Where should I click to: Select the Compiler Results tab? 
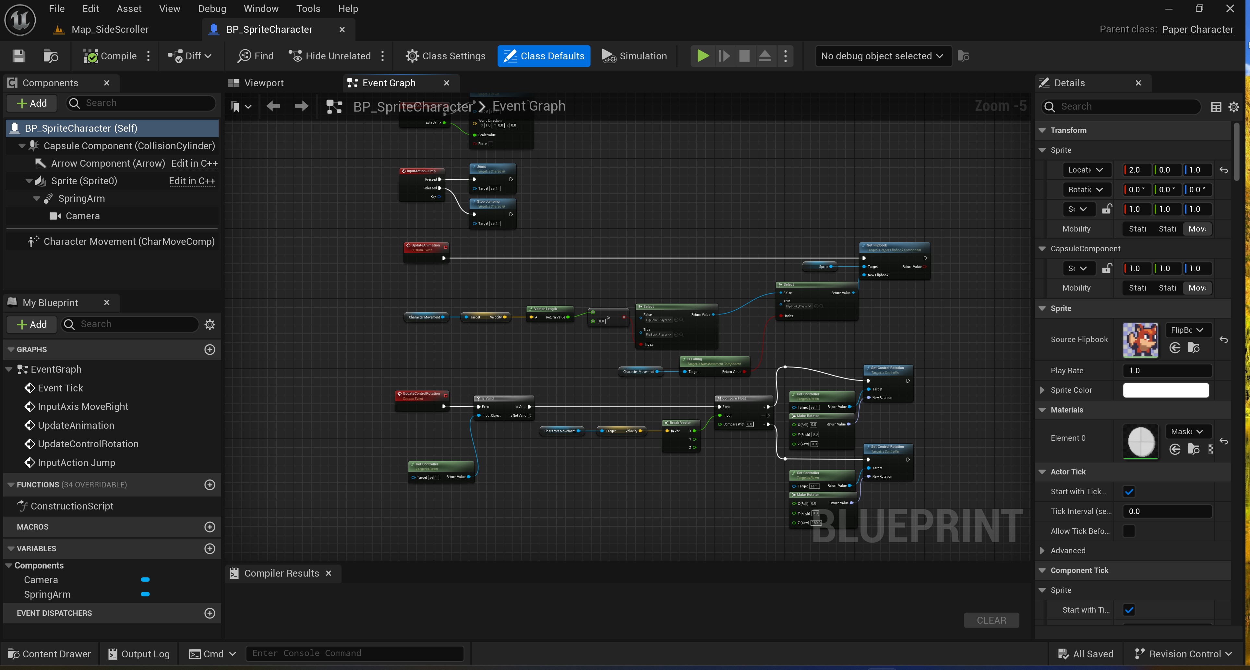coord(282,573)
